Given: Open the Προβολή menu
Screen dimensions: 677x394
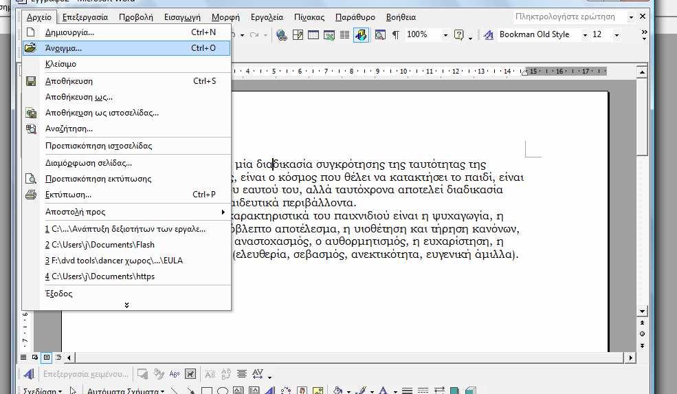Looking at the screenshot, I should click(136, 17).
